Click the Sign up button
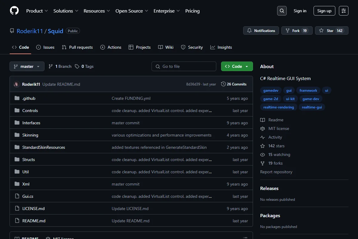 [x=324, y=11]
